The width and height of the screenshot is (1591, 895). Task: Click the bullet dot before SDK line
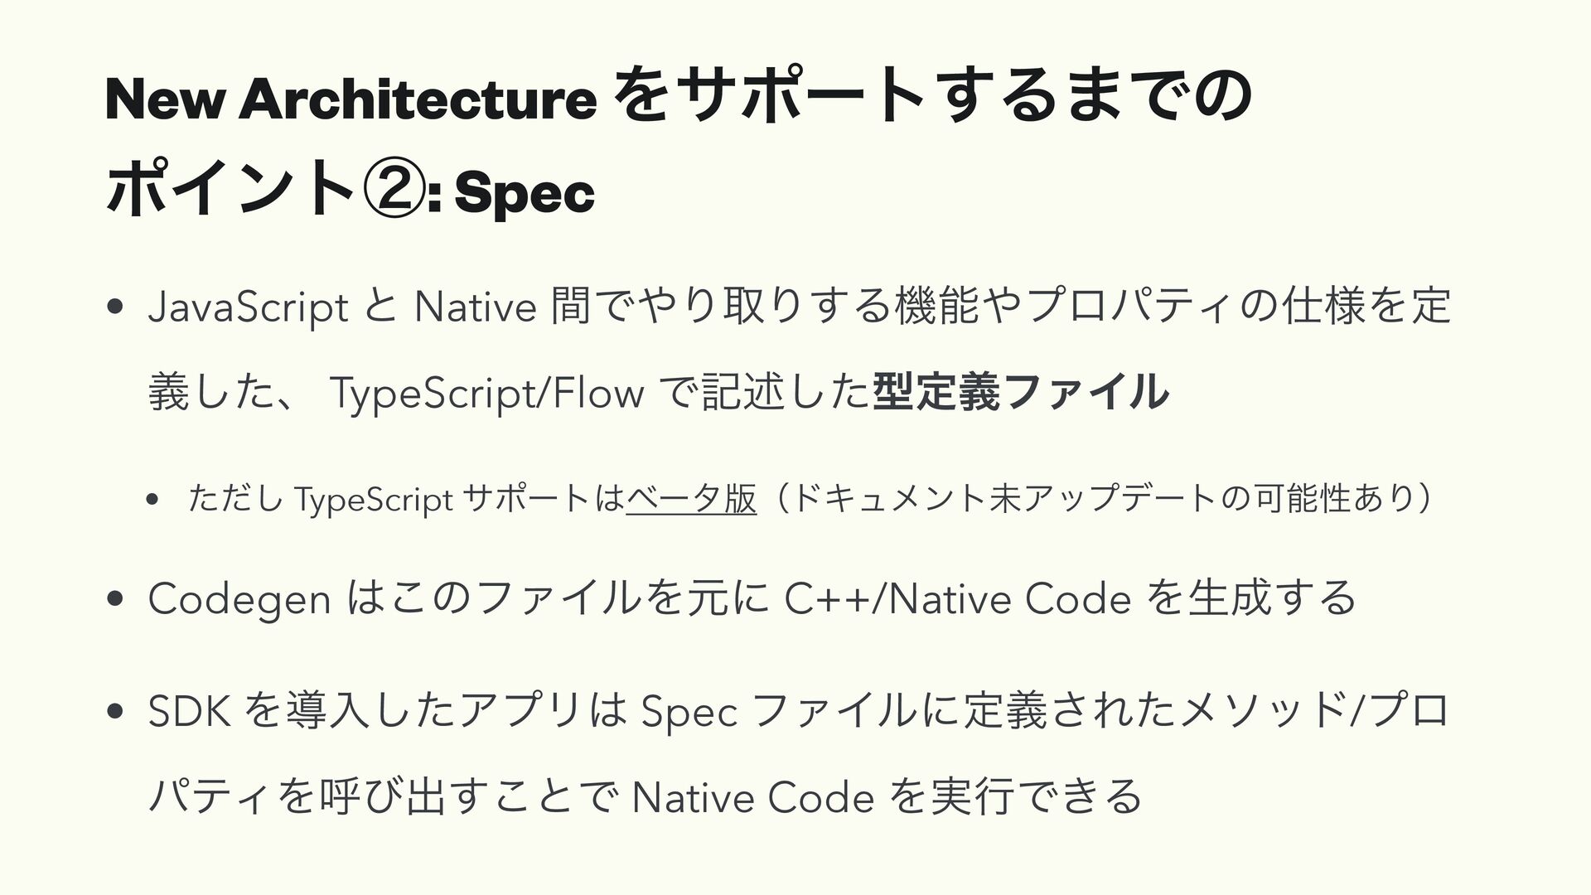tap(114, 714)
